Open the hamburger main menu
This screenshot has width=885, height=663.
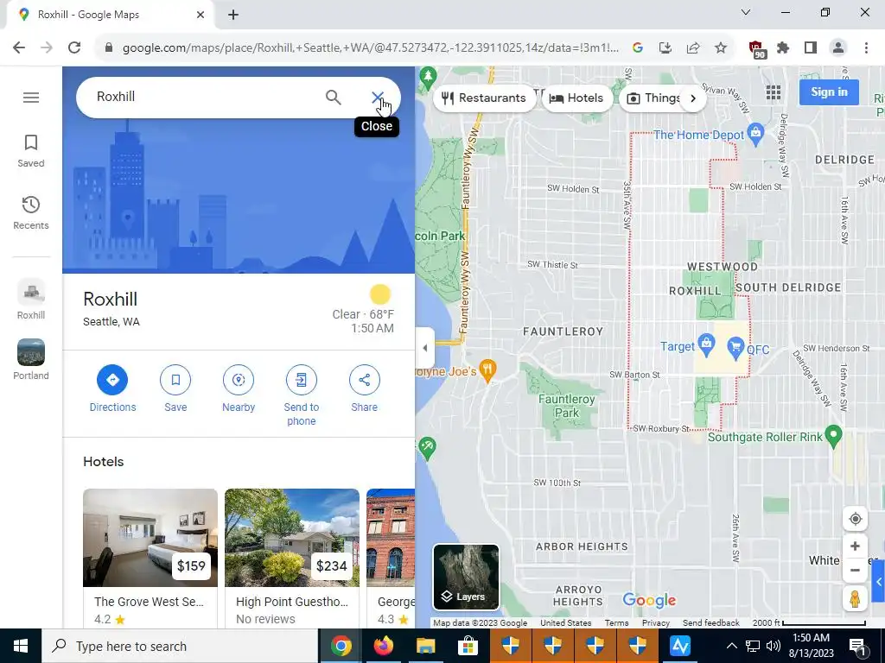[31, 98]
